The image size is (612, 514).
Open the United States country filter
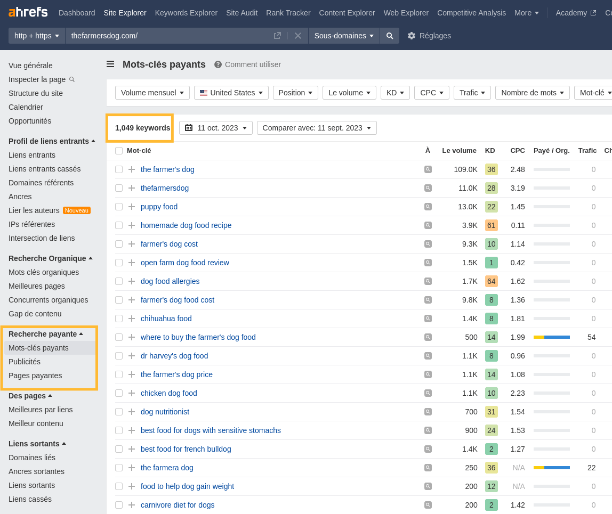pos(231,93)
